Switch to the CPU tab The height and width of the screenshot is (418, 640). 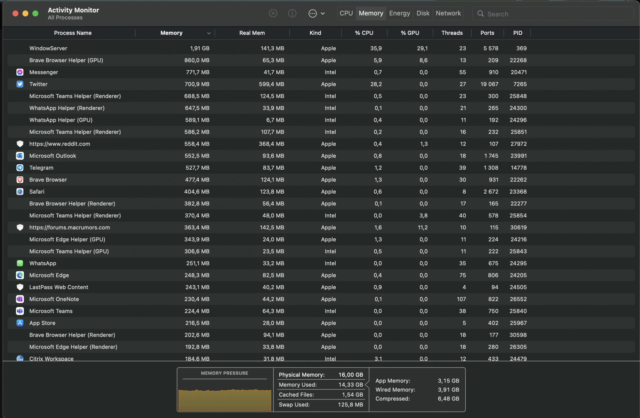[346, 13]
